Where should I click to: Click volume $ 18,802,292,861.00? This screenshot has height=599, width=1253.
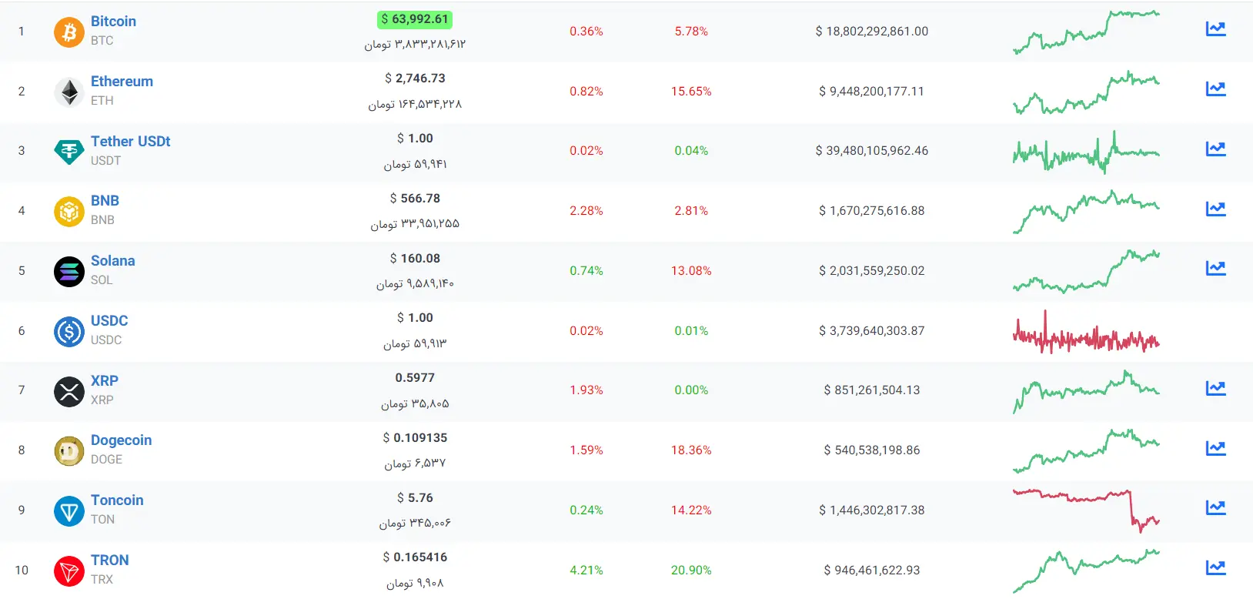click(x=872, y=32)
